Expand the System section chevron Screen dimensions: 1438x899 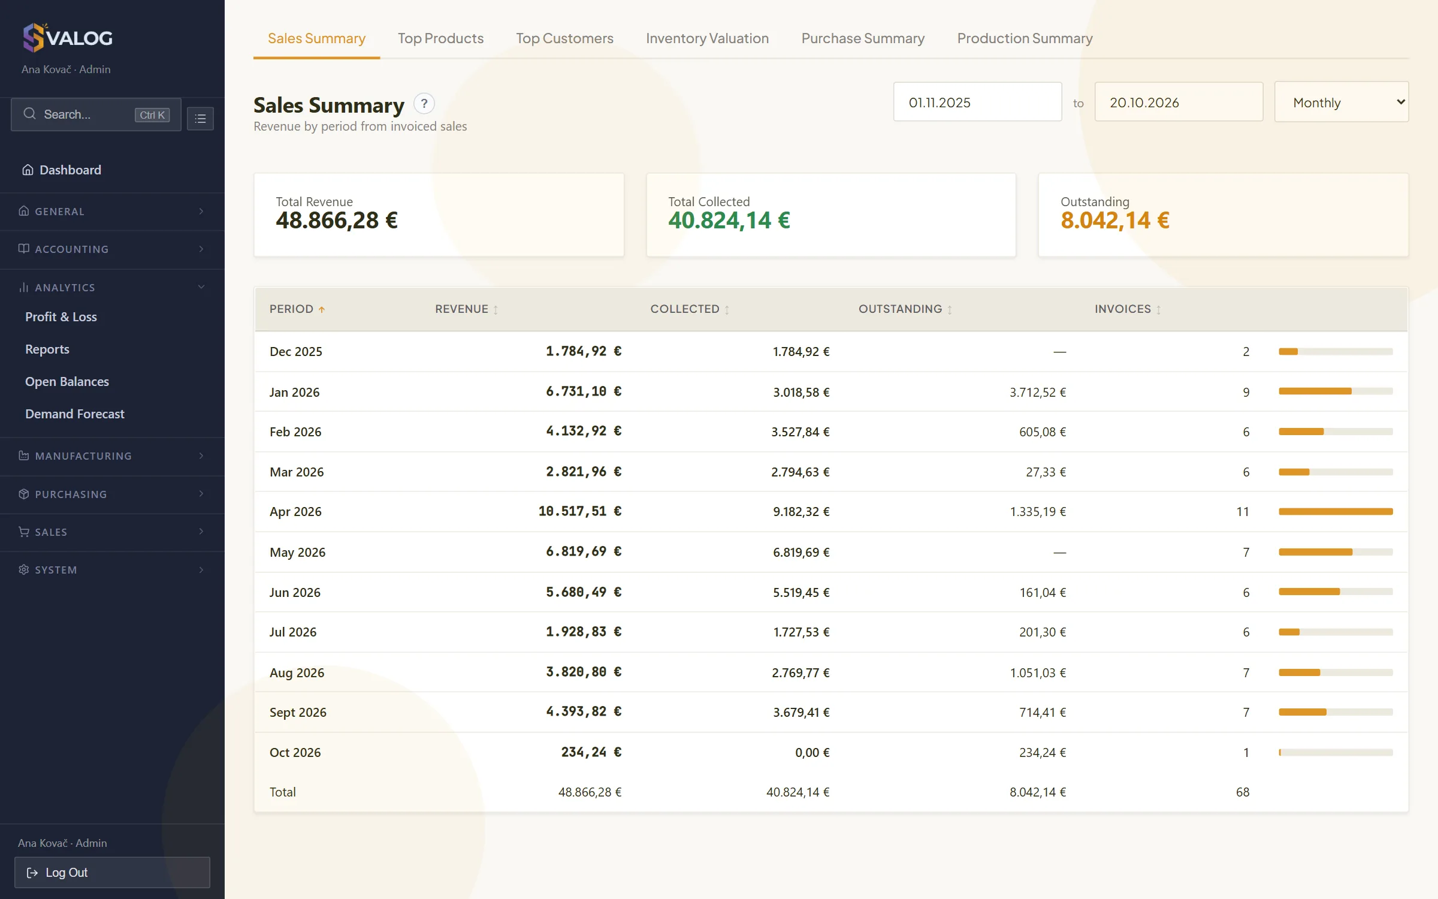201,569
